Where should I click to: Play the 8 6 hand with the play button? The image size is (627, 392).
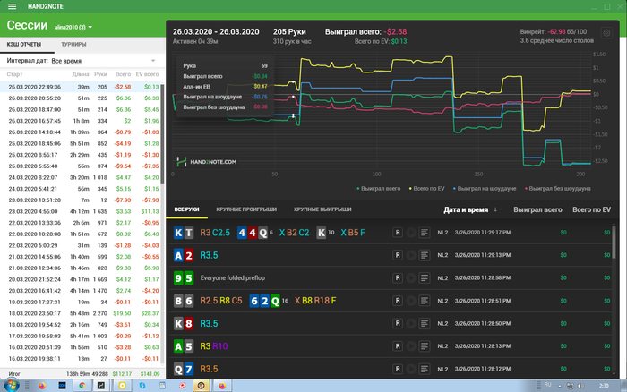click(x=410, y=301)
